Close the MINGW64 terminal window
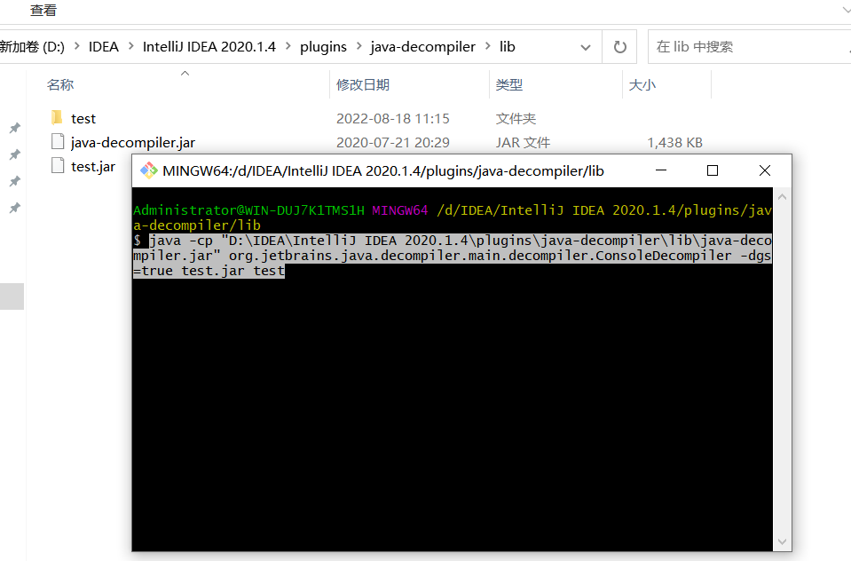 [x=764, y=170]
